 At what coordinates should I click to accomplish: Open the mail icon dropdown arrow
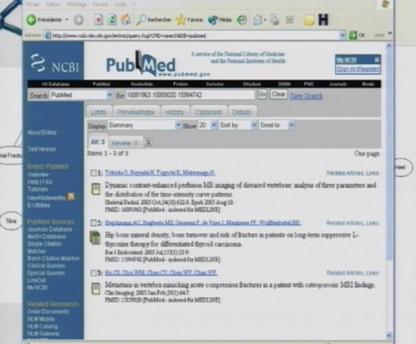(265, 20)
